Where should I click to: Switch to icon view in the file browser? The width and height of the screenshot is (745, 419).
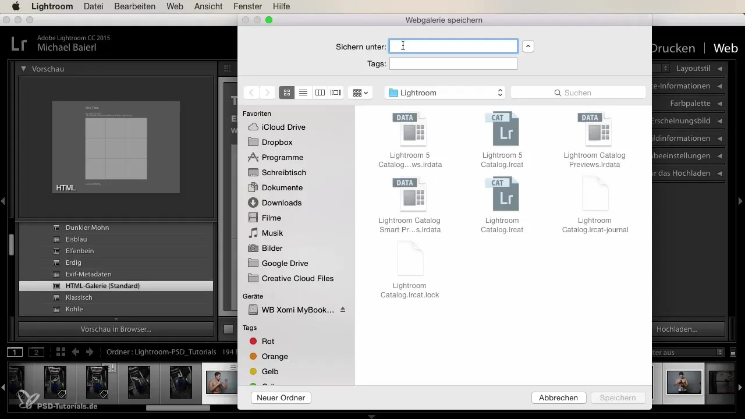(x=287, y=93)
